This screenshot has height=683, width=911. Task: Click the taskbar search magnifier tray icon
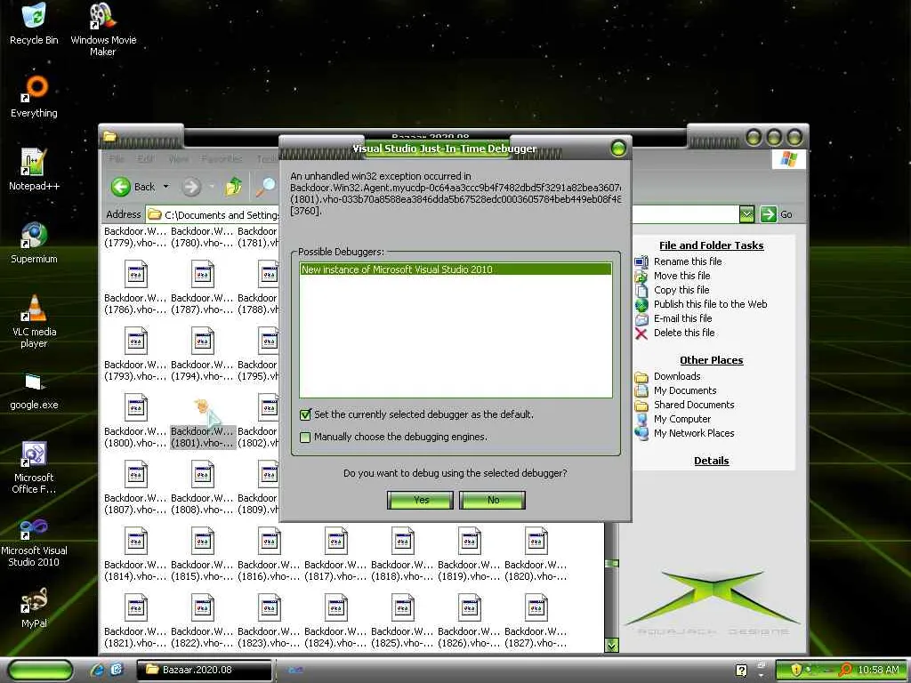click(846, 670)
